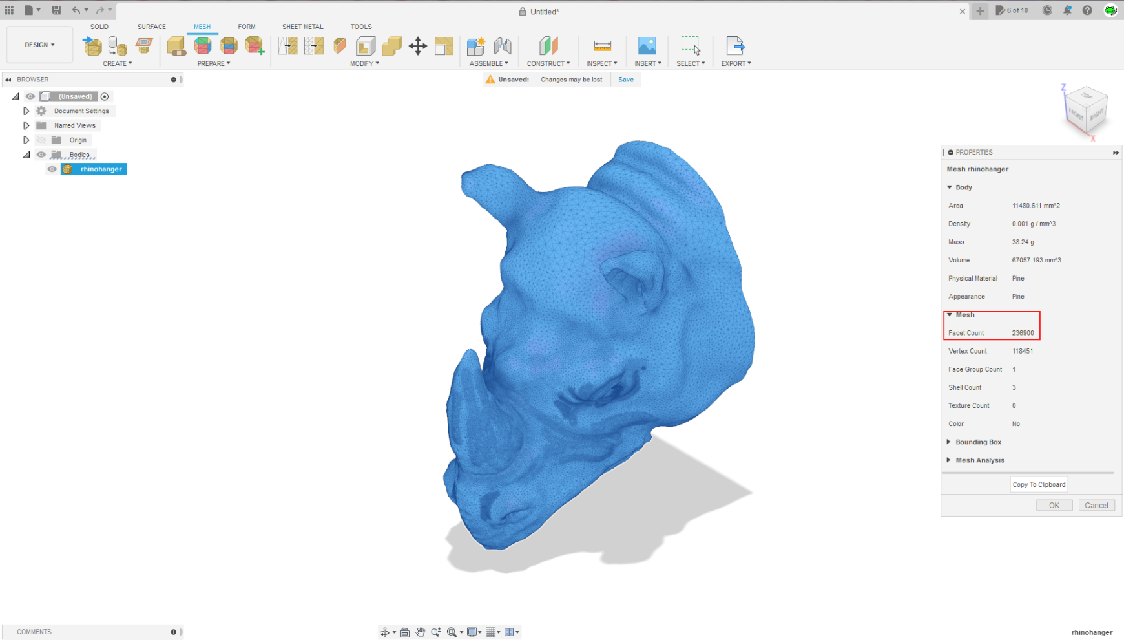
Task: Toggle visibility of the Bodies folder
Action: [x=41, y=155]
